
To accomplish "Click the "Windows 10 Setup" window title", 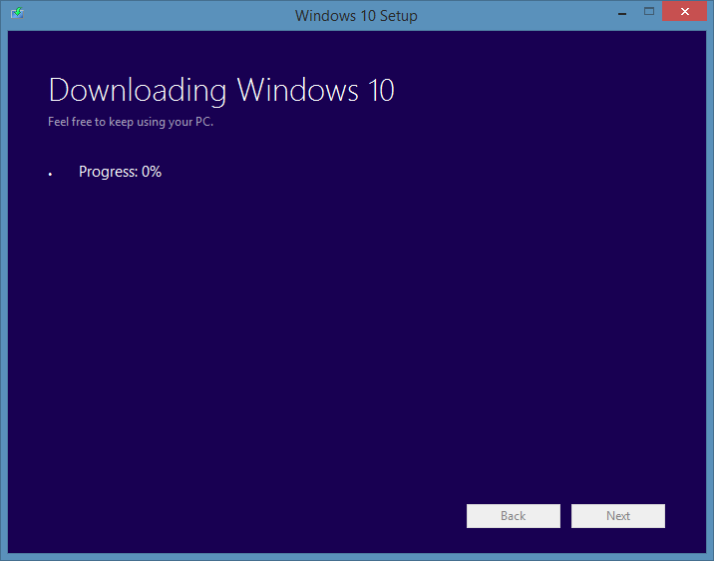I will (x=356, y=16).
